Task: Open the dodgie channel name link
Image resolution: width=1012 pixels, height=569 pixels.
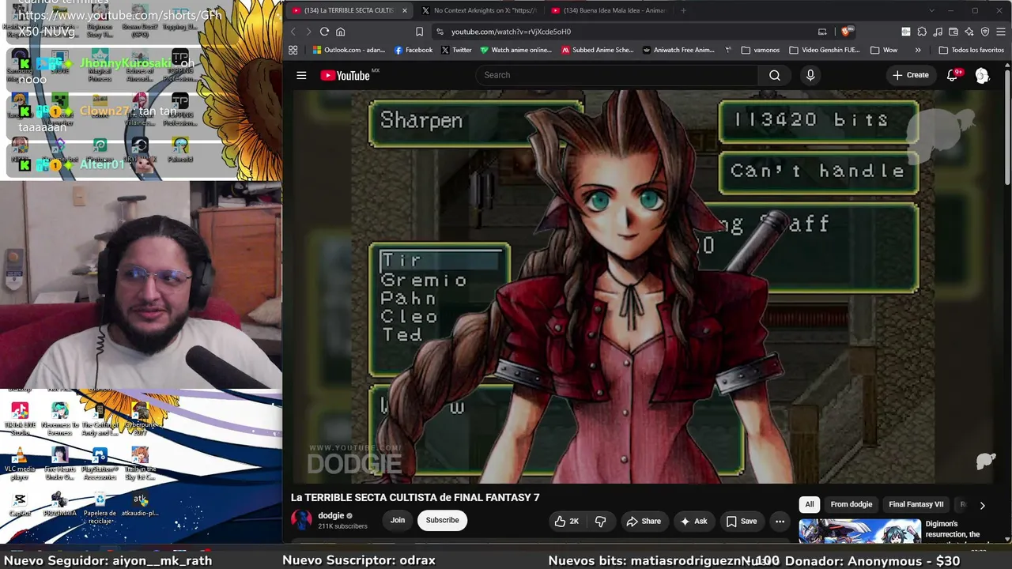Action: click(331, 515)
